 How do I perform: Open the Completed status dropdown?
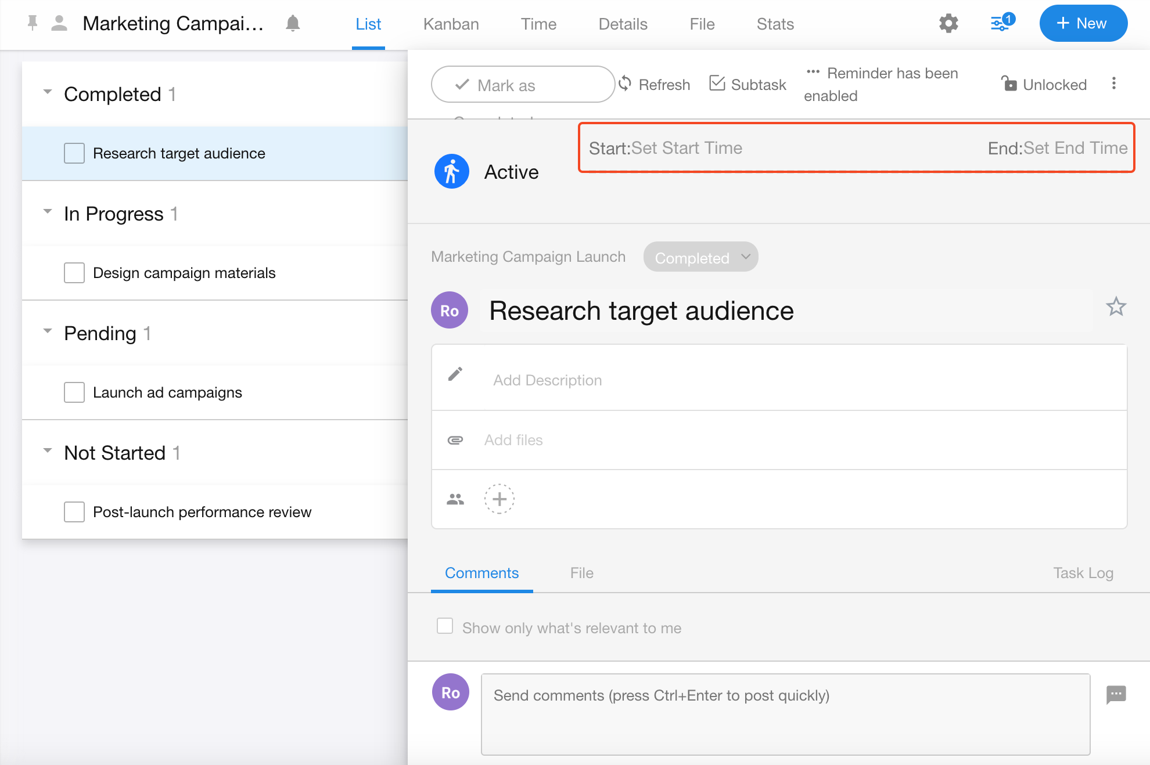(700, 257)
